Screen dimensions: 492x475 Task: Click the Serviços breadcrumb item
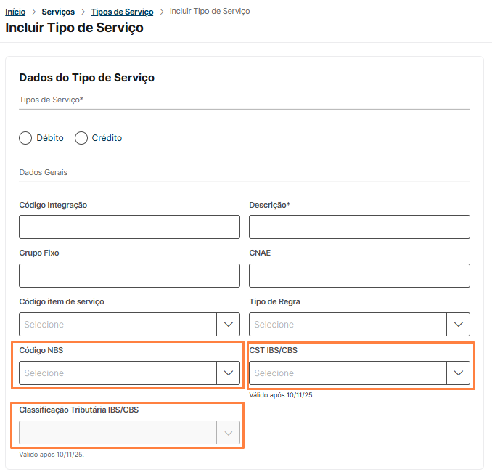click(58, 12)
